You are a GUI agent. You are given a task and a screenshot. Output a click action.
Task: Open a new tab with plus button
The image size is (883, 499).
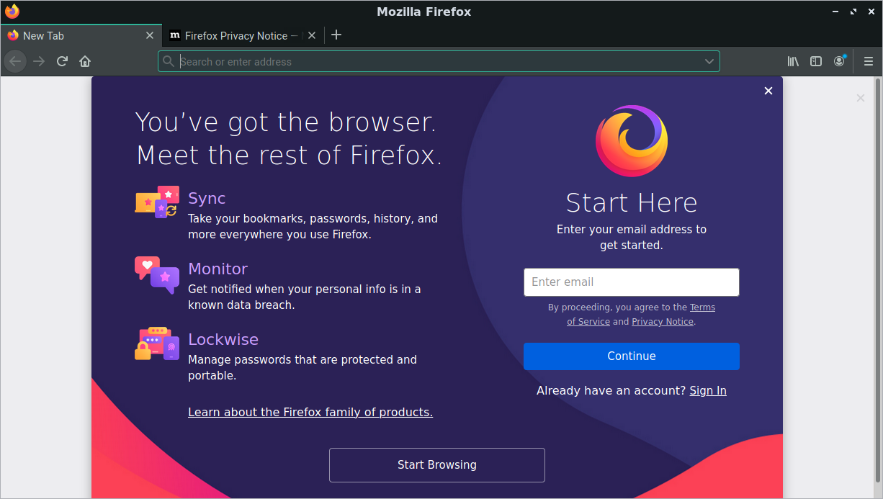(x=336, y=35)
